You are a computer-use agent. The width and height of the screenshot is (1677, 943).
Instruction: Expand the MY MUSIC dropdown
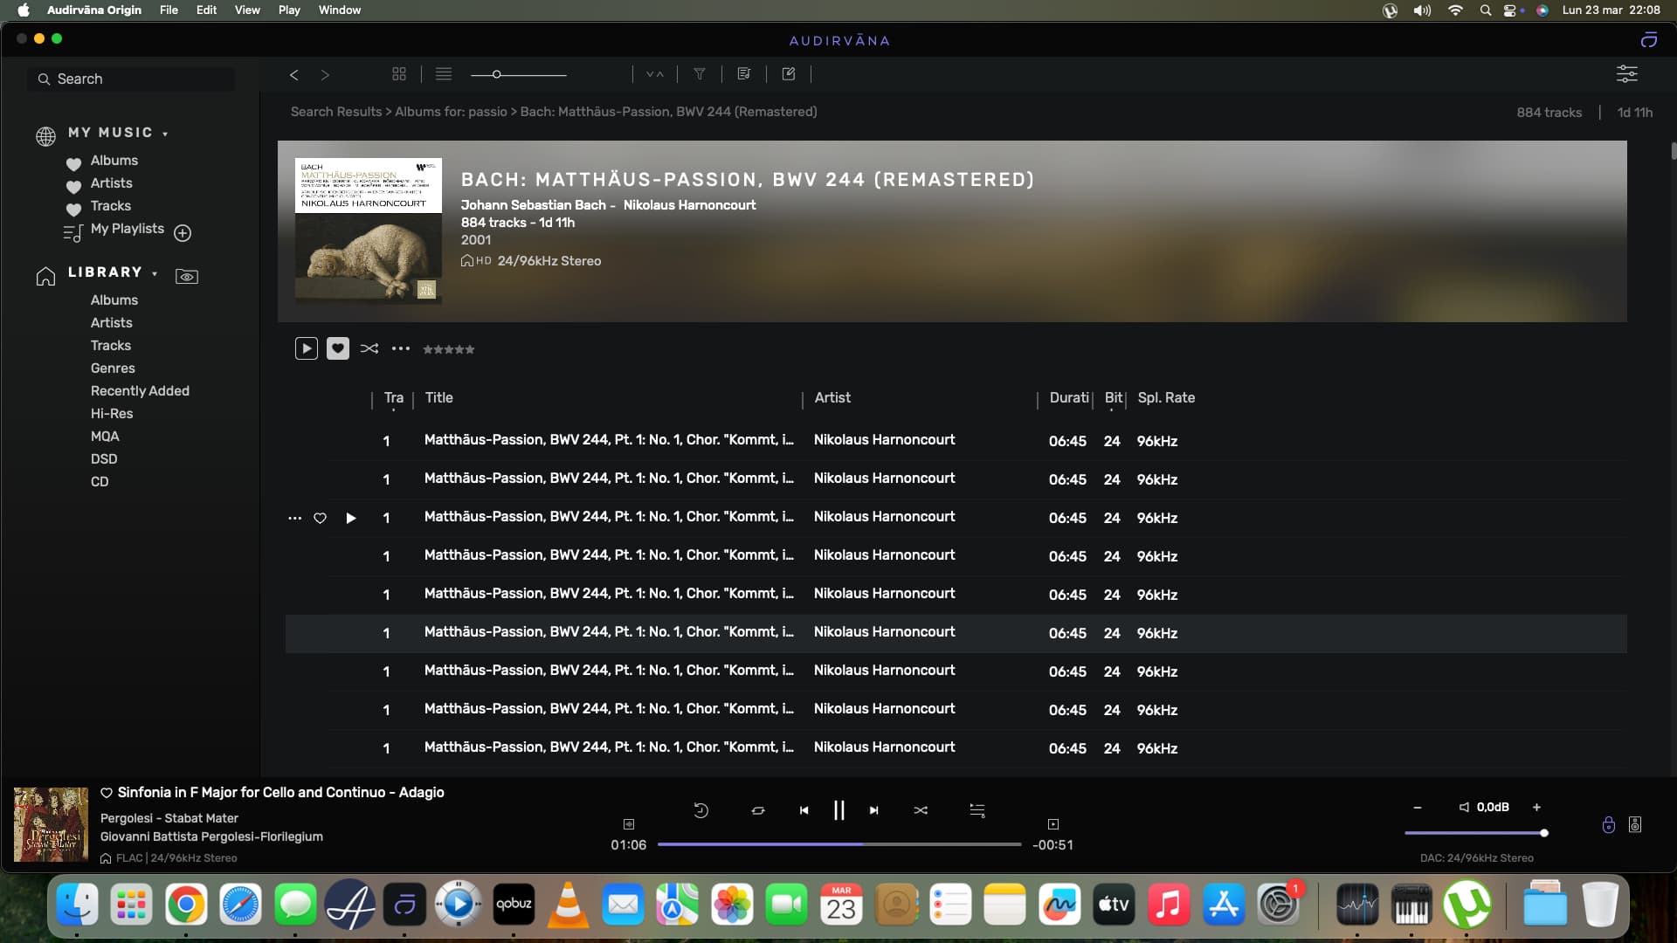click(x=165, y=134)
